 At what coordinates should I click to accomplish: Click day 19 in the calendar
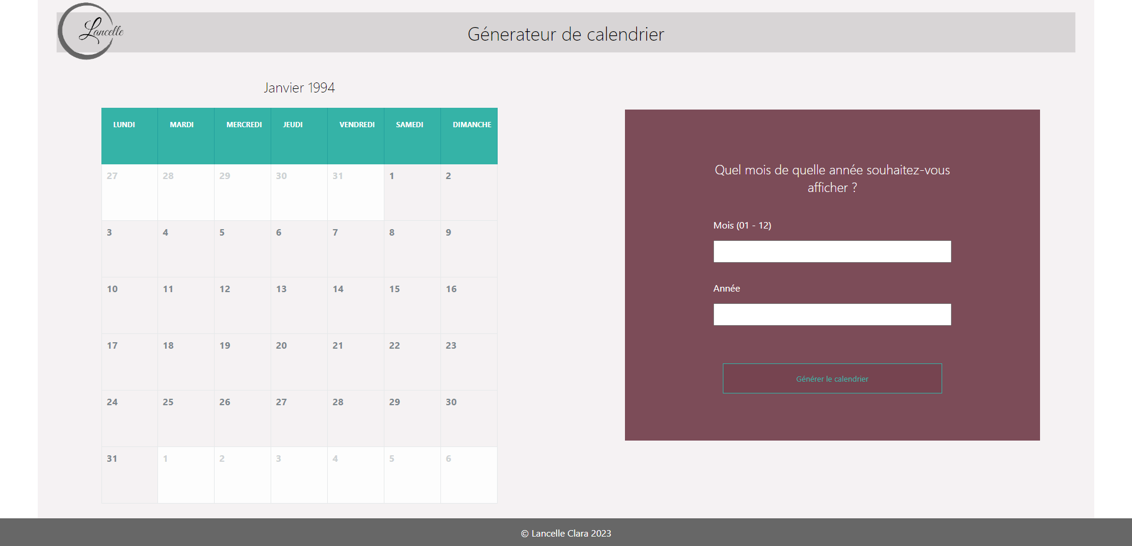pyautogui.click(x=242, y=362)
